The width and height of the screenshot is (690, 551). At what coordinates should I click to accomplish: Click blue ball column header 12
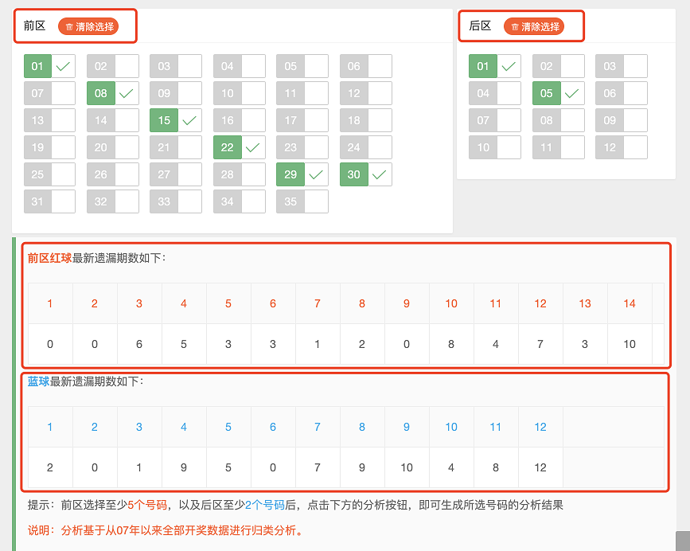pyautogui.click(x=540, y=427)
